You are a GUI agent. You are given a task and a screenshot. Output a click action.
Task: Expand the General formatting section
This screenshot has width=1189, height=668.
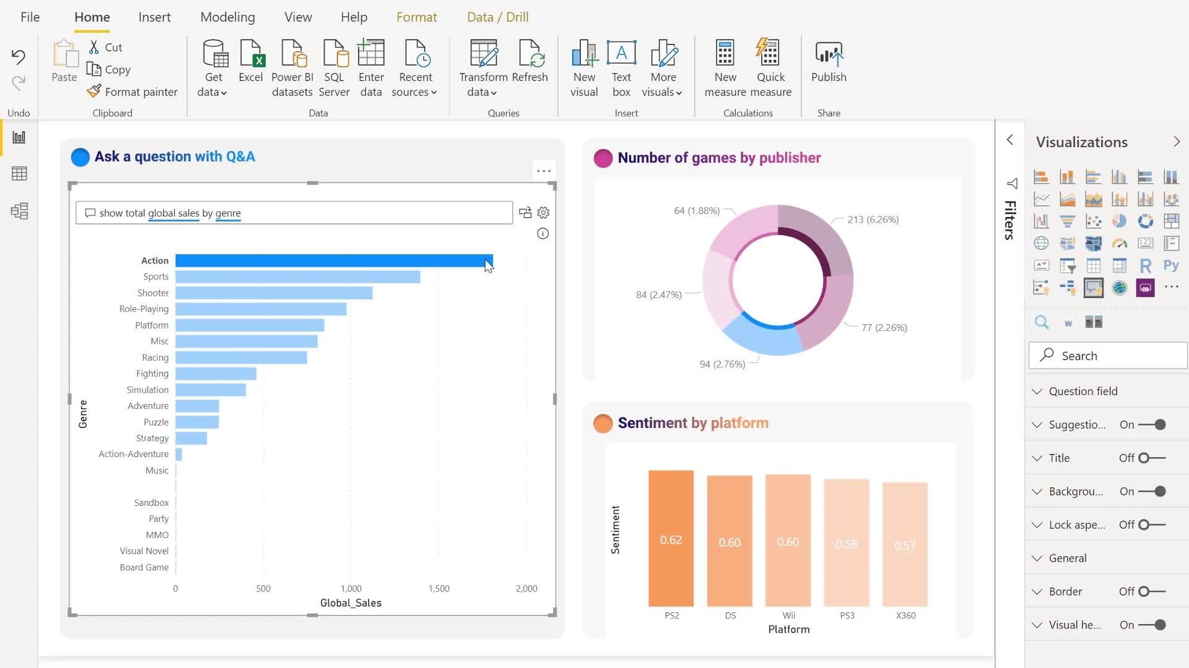click(x=1067, y=558)
